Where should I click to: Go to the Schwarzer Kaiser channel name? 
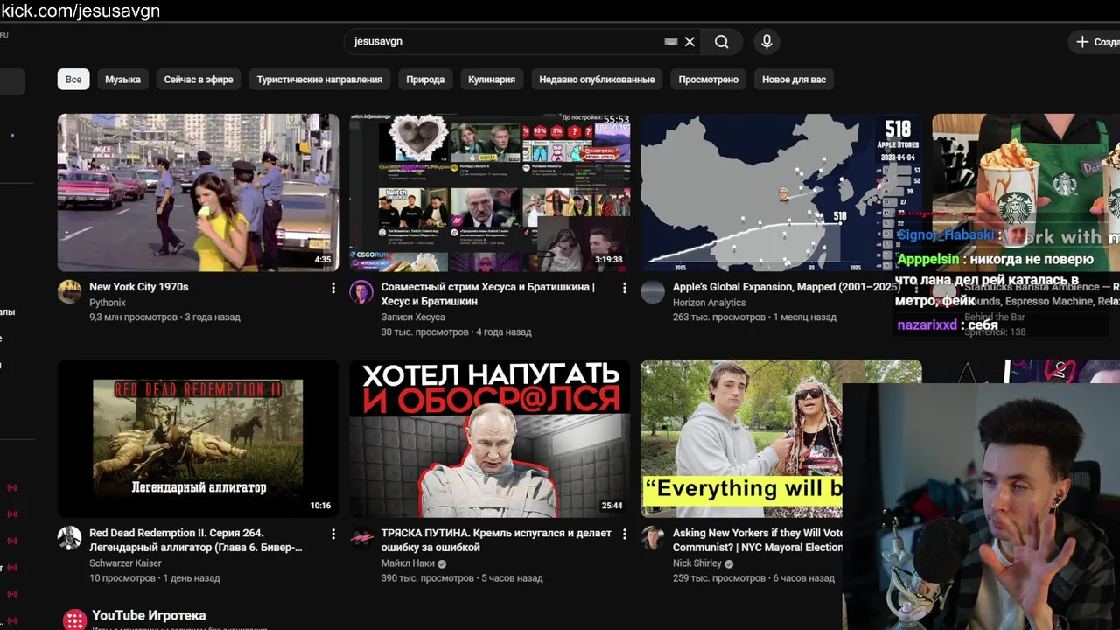point(125,563)
